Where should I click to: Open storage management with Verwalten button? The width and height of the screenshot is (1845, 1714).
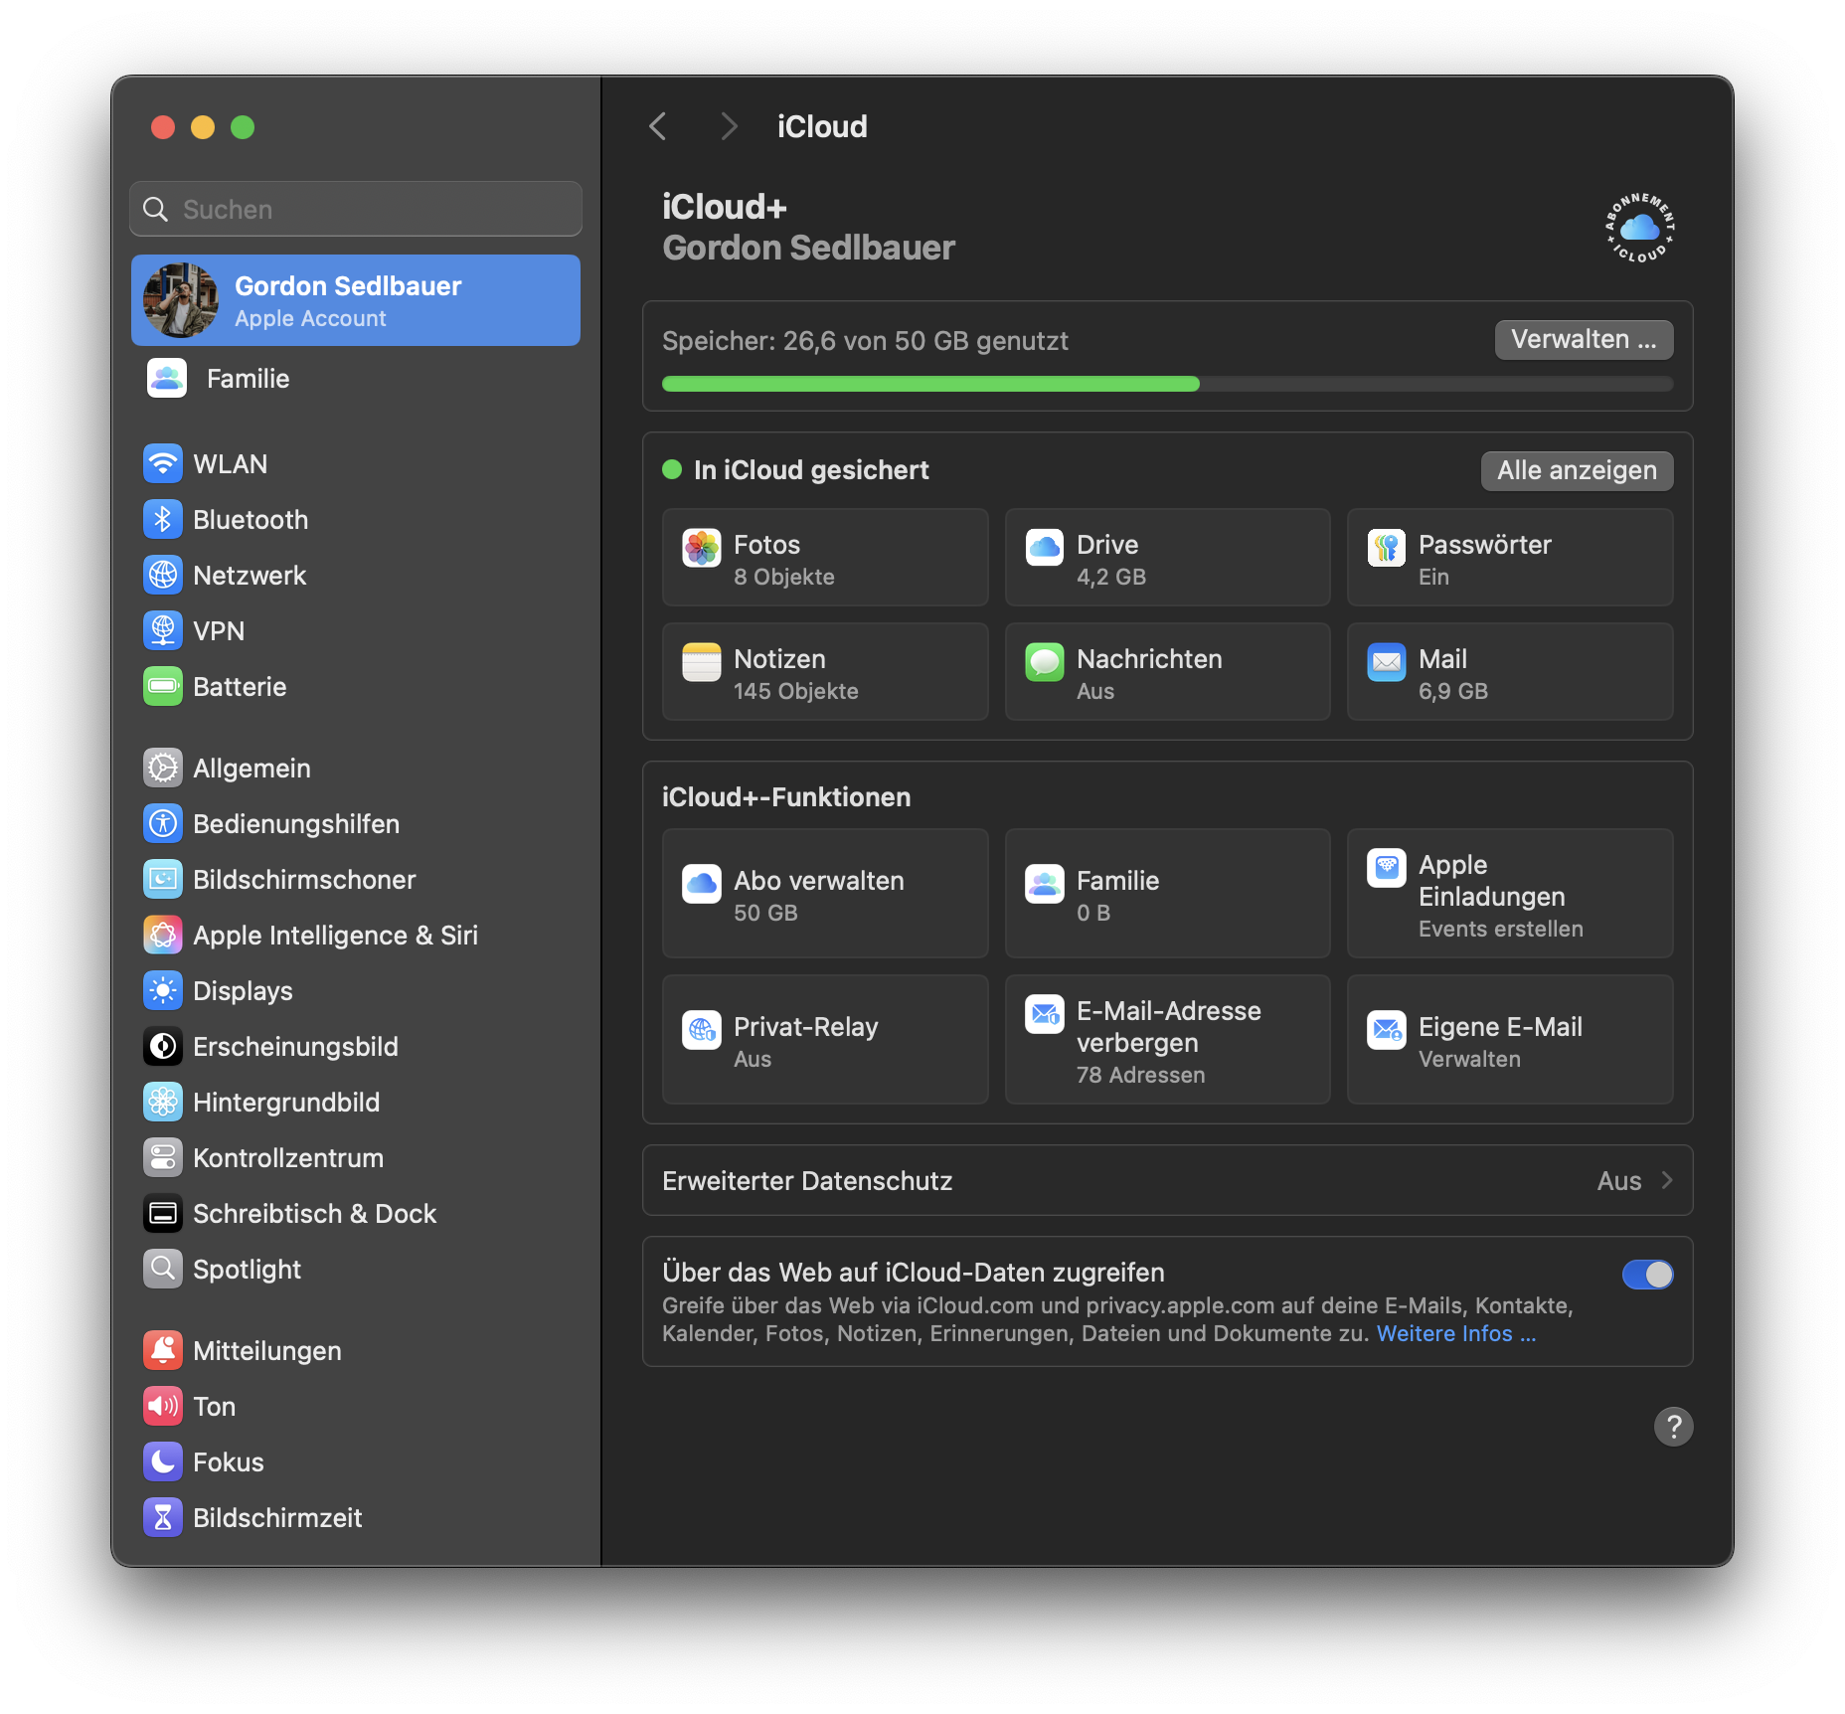1584,340
